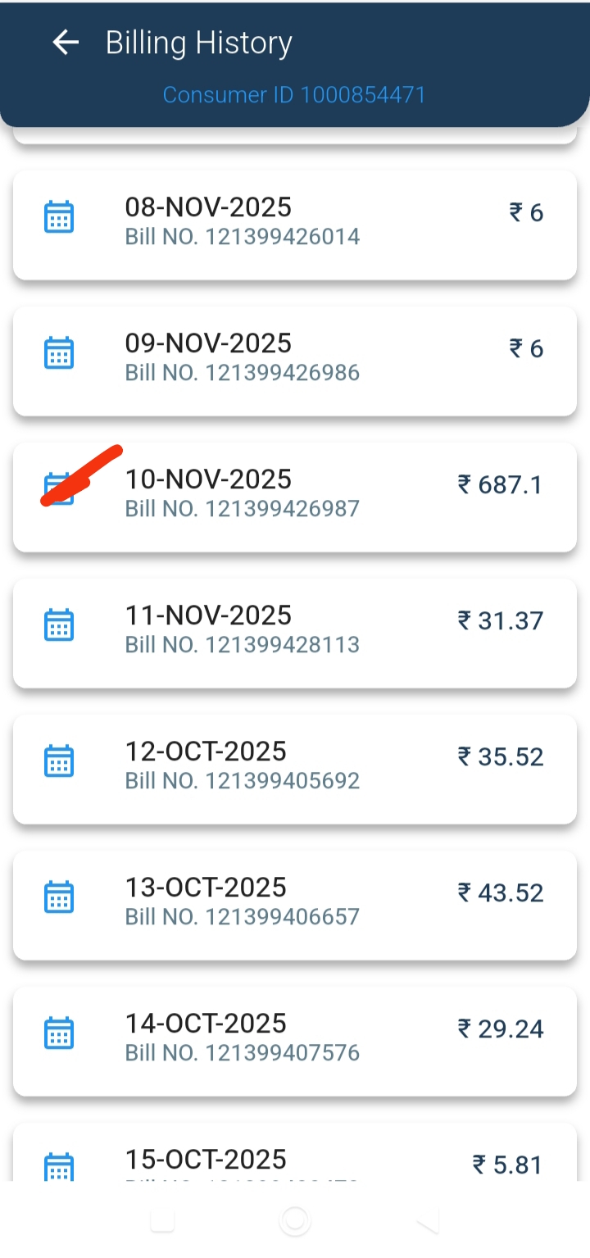Select Bill NO. 121399406657
This screenshot has height=1258, width=590.
tap(242, 918)
